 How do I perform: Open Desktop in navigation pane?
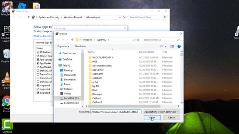[x=66, y=70]
